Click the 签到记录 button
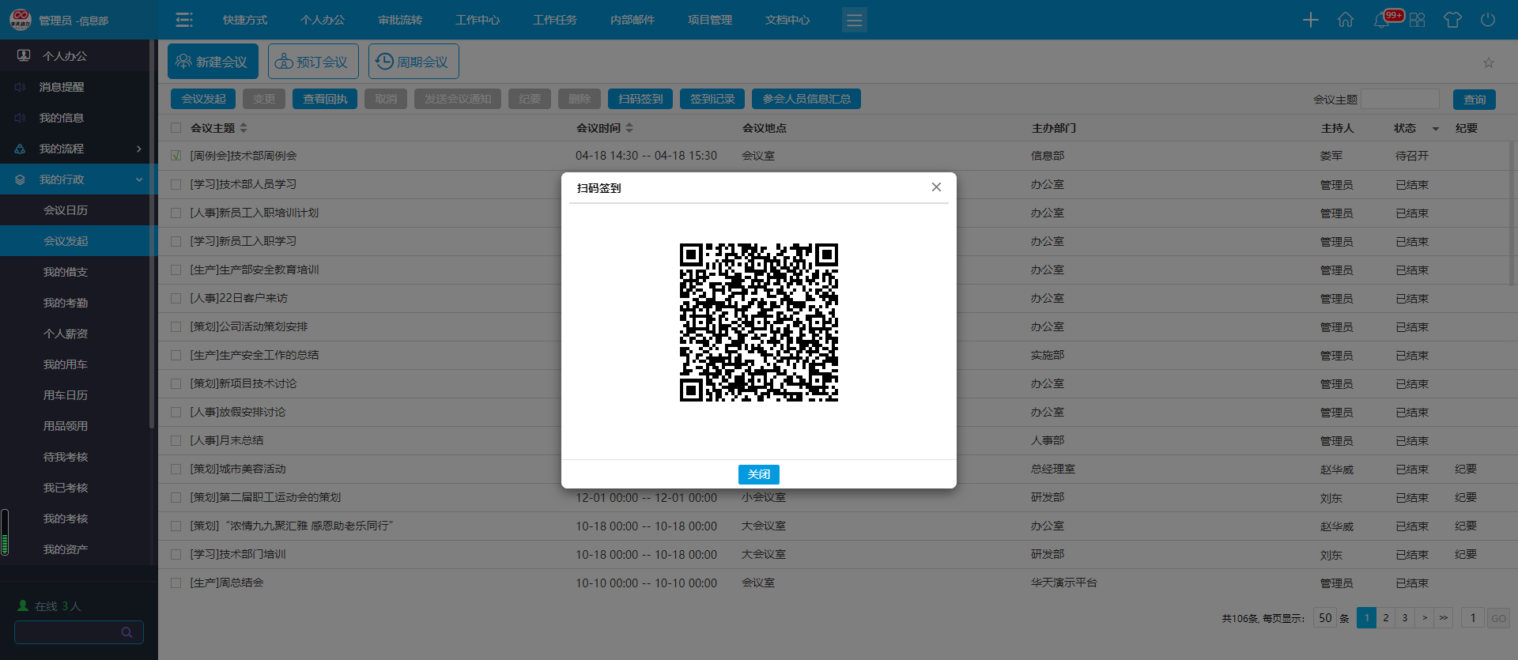 point(712,99)
